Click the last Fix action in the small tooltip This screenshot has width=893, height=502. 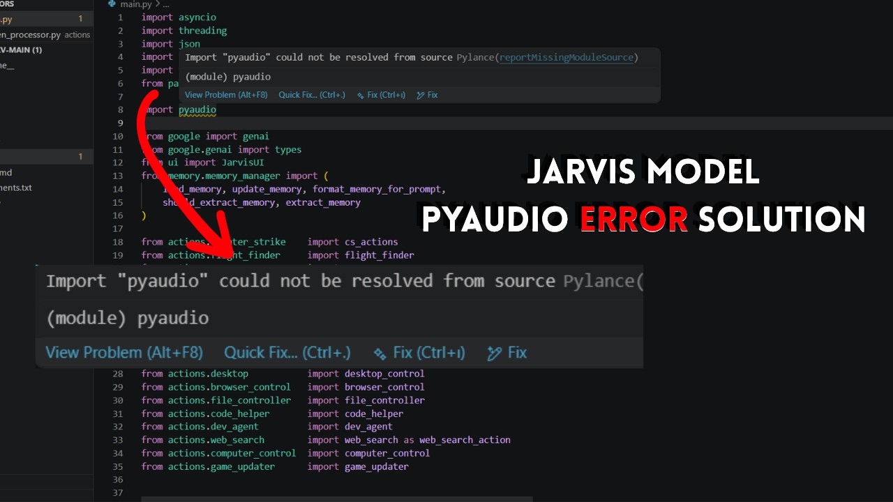(x=433, y=95)
